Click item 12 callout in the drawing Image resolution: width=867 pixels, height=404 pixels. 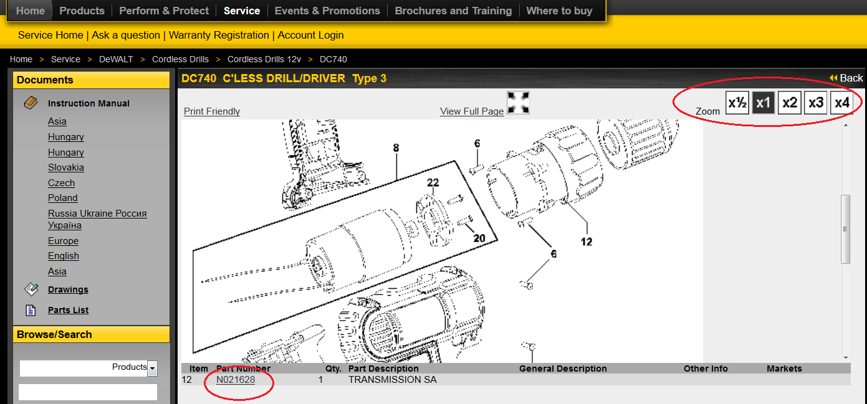point(587,242)
